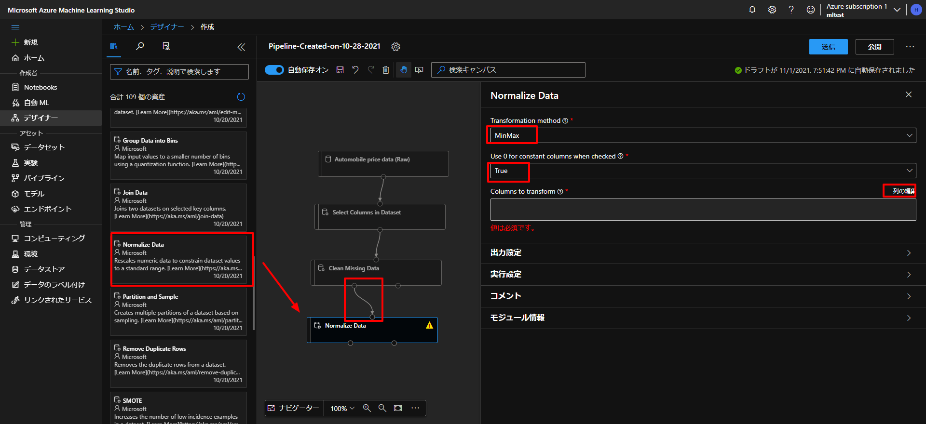Collapse the asset library panel
Viewport: 926px width, 424px height.
pyautogui.click(x=241, y=47)
